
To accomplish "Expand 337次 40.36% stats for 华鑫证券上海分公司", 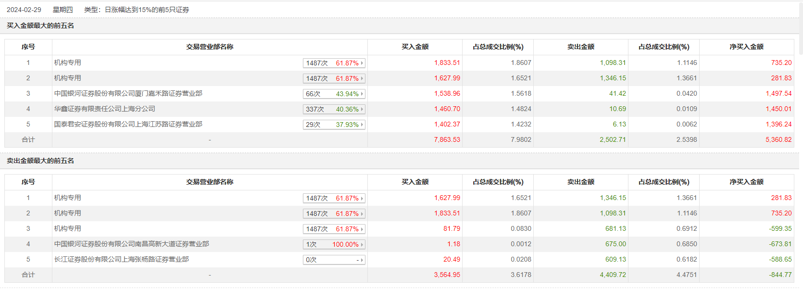I will [x=334, y=109].
